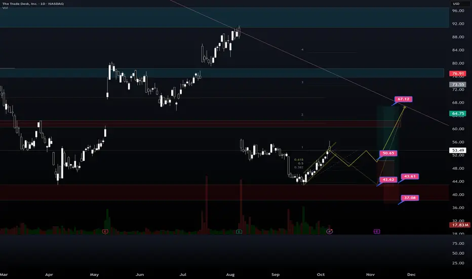Select the 43.61 price callout

pos(410,176)
